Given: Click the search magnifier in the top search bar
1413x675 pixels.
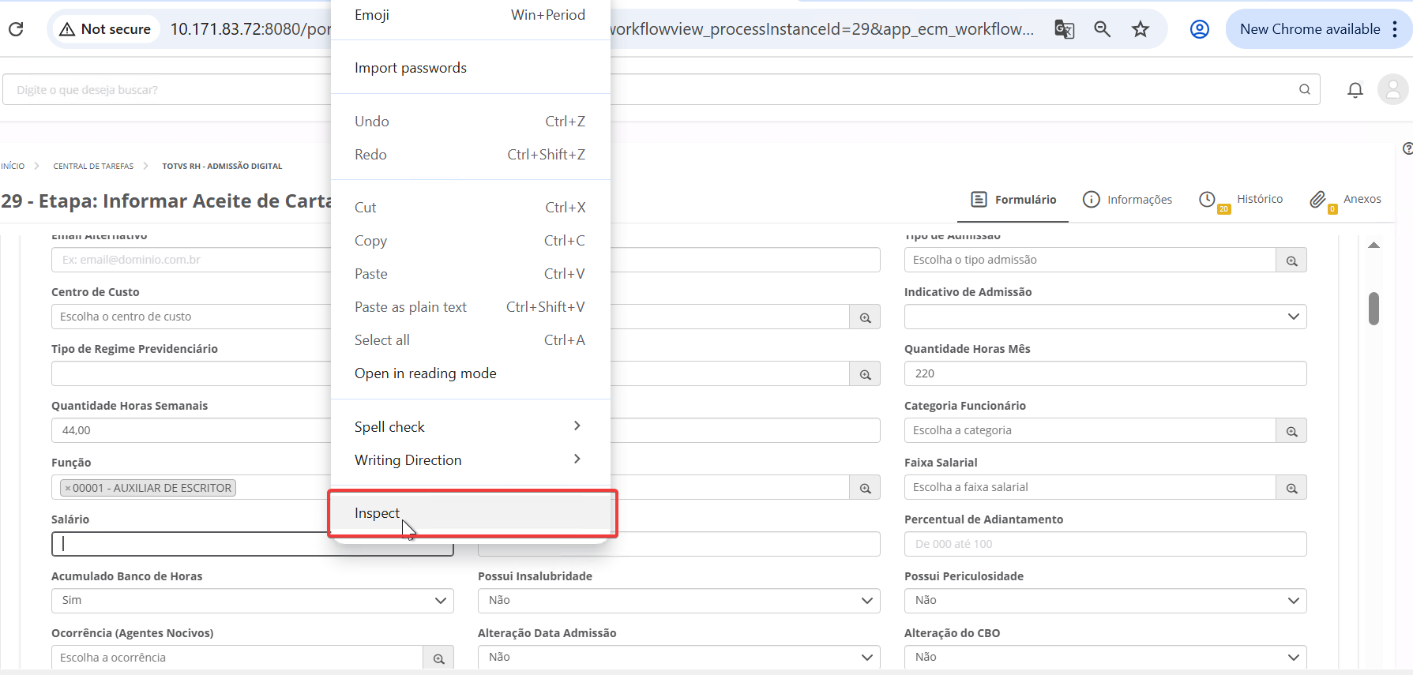Looking at the screenshot, I should point(1305,89).
